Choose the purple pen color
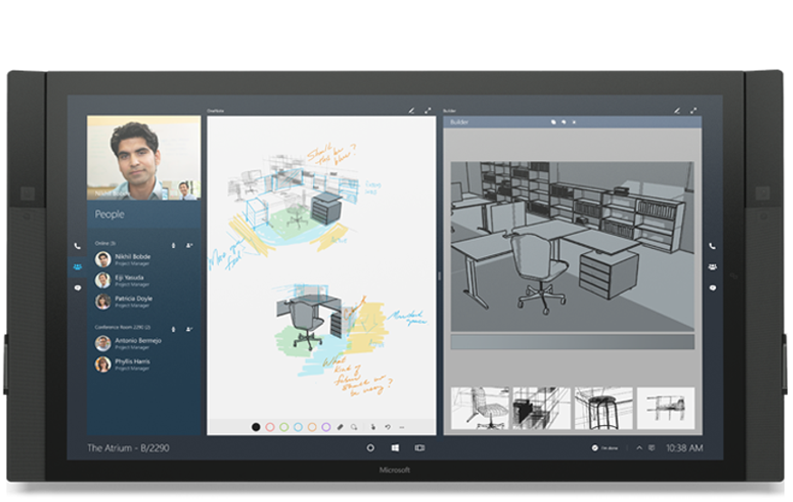 point(326,426)
